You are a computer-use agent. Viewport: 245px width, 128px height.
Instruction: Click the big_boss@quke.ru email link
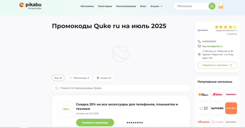tap(212, 46)
